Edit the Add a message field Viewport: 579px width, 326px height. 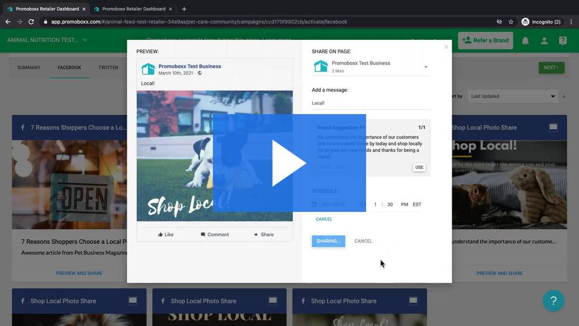[371, 103]
